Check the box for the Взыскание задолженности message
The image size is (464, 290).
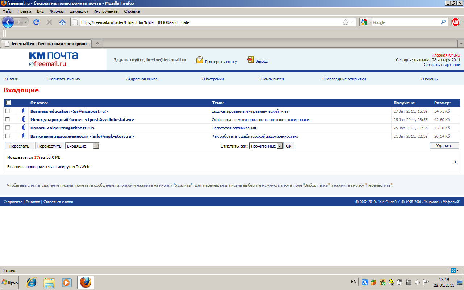[x=8, y=136]
